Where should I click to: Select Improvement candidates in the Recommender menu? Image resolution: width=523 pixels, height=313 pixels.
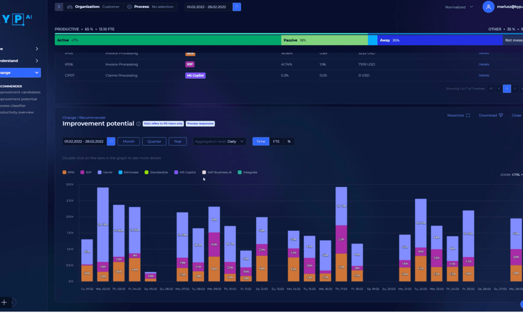tap(20, 92)
